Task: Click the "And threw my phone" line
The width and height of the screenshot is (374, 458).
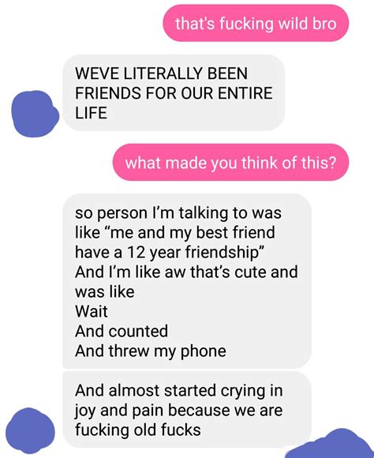Action: tap(151, 351)
